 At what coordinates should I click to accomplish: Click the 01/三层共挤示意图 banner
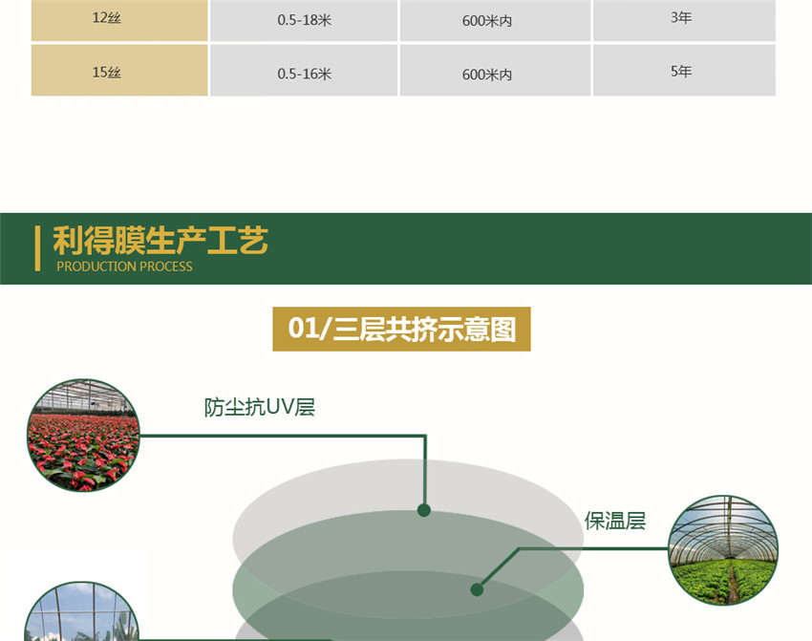coord(402,329)
